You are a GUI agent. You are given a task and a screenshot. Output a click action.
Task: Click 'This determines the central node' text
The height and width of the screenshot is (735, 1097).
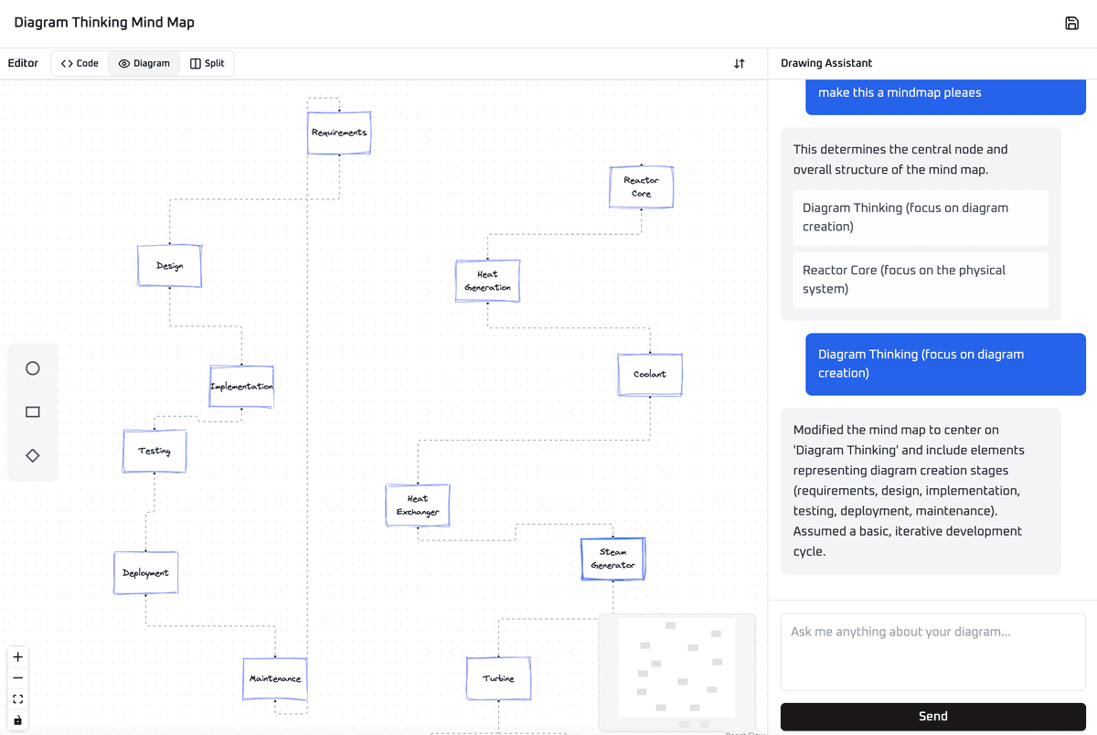pos(900,159)
